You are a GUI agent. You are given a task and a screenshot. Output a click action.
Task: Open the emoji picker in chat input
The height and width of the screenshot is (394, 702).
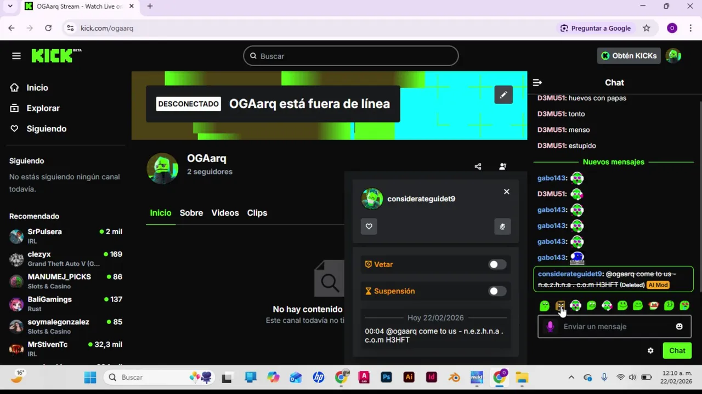tap(680, 327)
